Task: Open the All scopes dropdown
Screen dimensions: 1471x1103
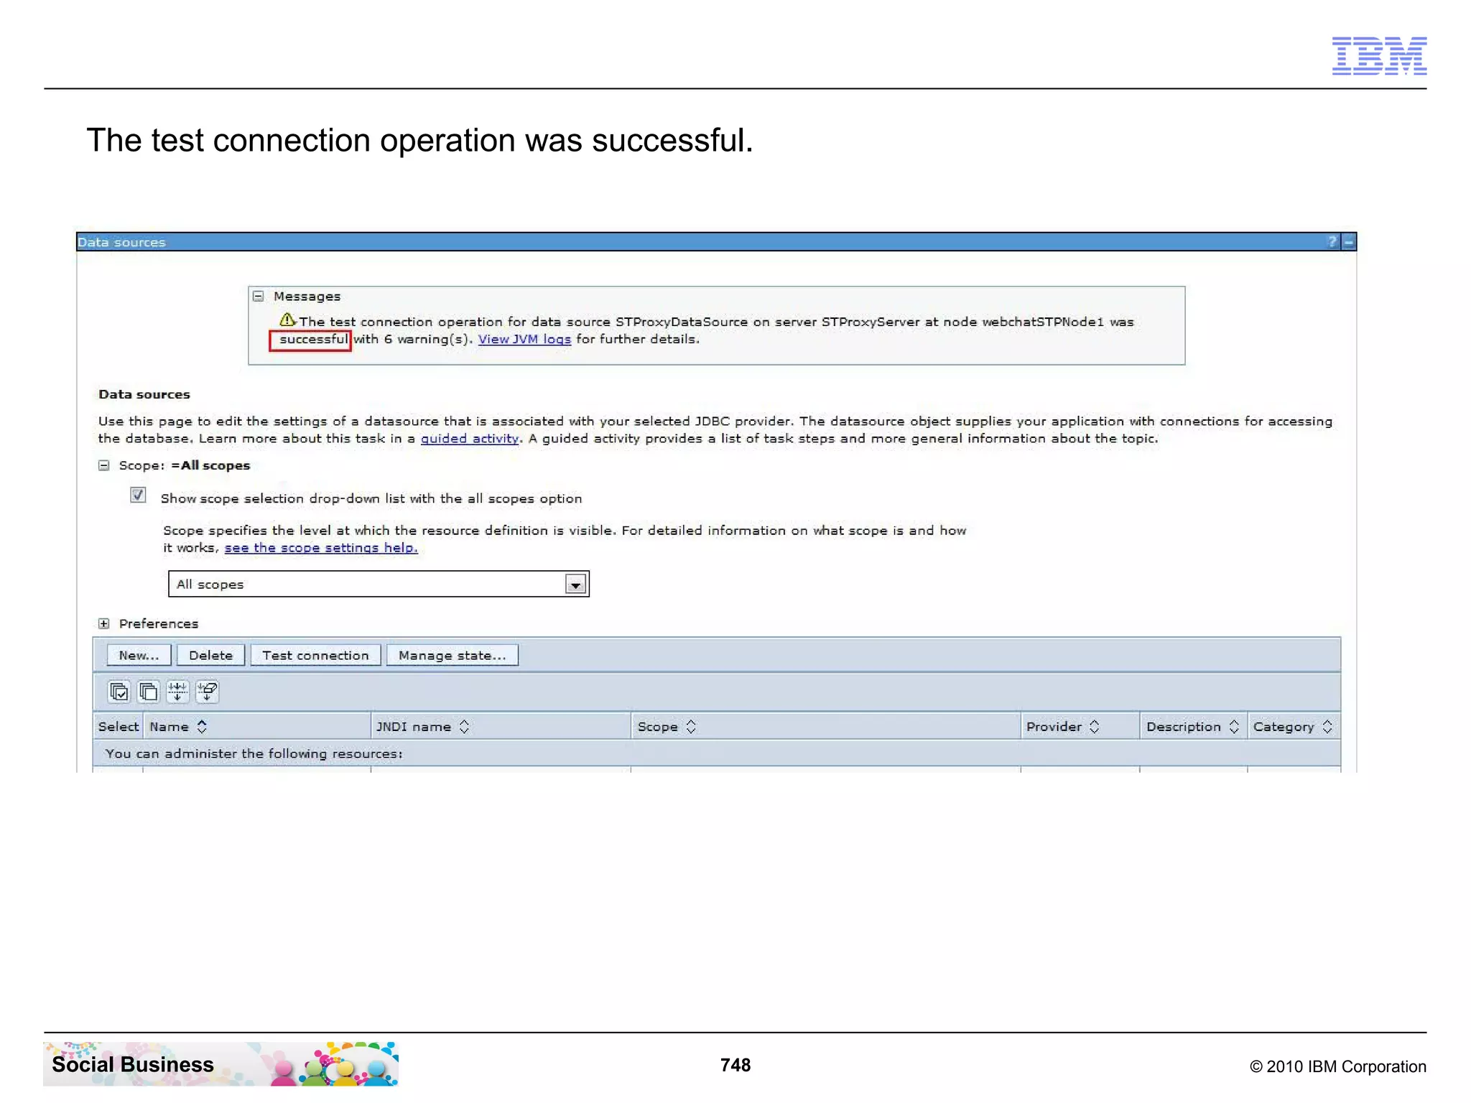Action: coord(379,584)
